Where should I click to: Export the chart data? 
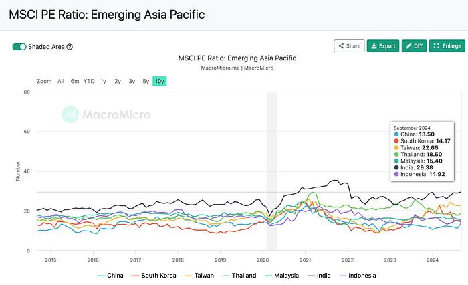(x=383, y=45)
